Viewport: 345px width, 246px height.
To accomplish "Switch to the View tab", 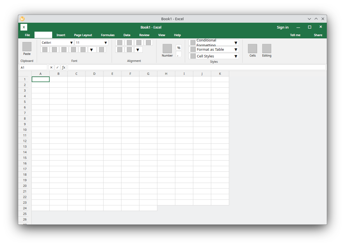I will (162, 35).
